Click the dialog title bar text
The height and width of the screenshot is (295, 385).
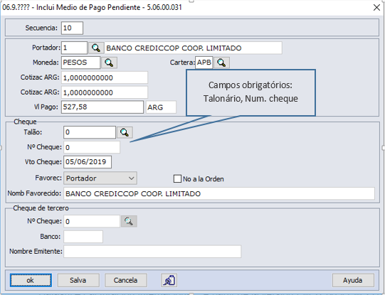click(92, 7)
